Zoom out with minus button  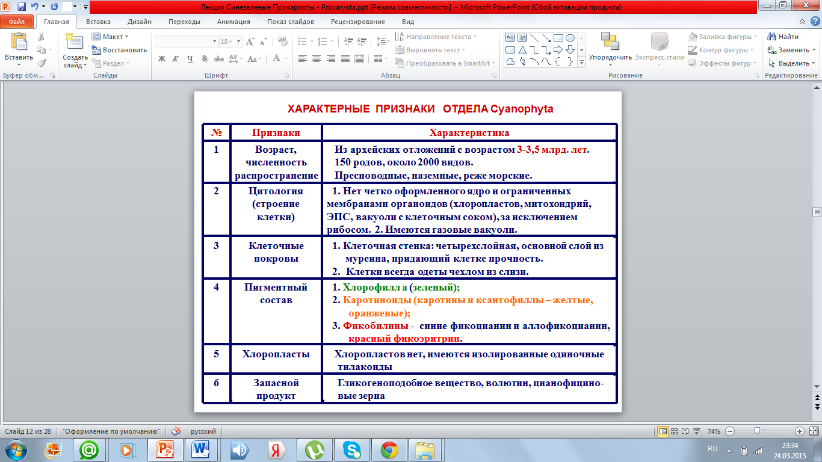730,431
